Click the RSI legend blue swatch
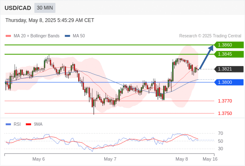This screenshot has width=245, height=166. click(x=8, y=124)
